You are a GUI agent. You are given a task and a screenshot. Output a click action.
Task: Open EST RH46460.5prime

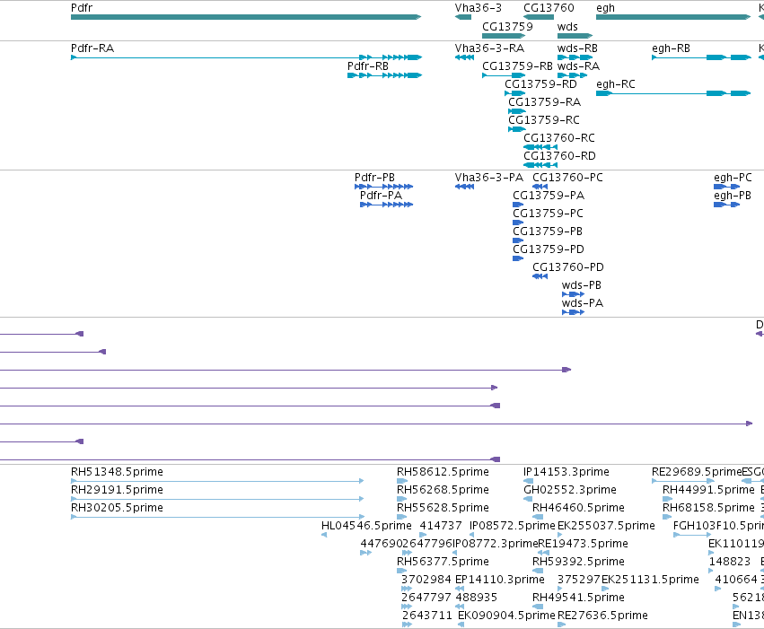pyautogui.click(x=578, y=508)
